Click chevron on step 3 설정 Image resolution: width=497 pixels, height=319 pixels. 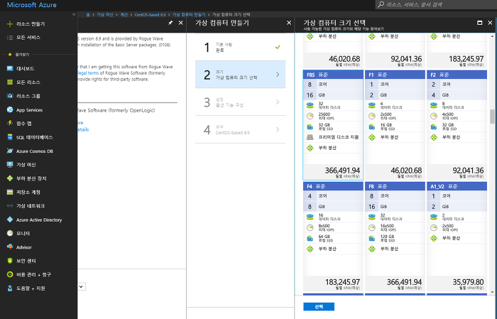(x=278, y=102)
